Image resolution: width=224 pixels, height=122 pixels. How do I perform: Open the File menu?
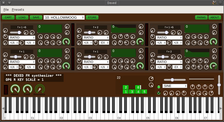pyautogui.click(x=6, y=10)
